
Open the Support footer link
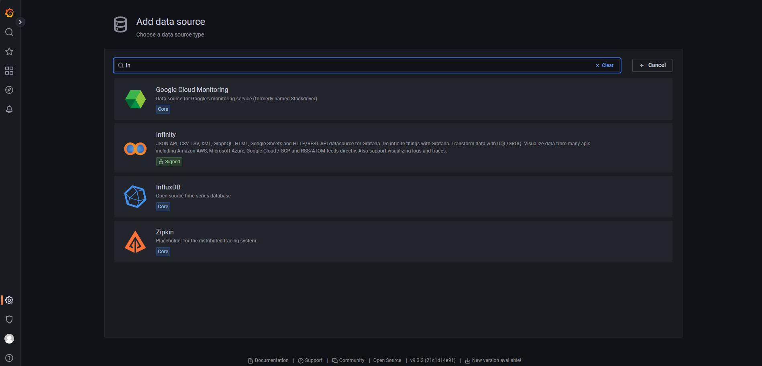click(310, 360)
